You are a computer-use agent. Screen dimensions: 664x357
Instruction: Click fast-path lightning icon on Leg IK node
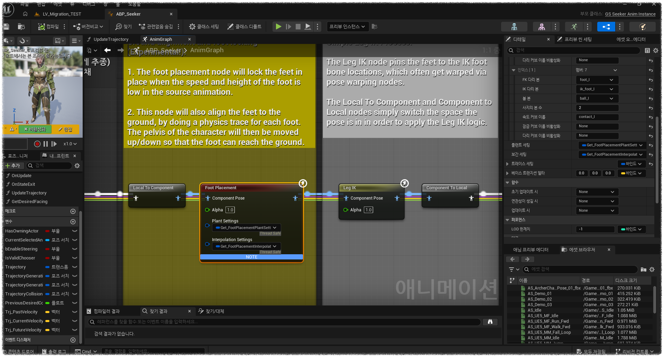tap(404, 183)
